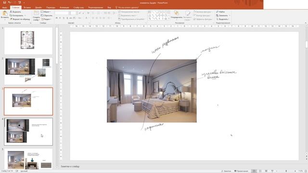Screen dimensions: 308x173
Task: Select slide 5 thumbnail in slide panel
Action: 28,159
